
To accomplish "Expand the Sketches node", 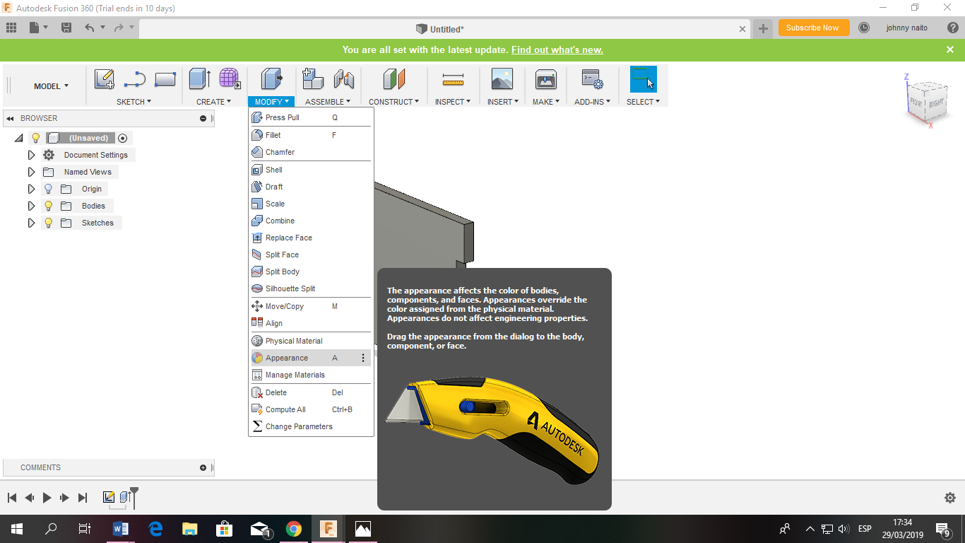I will pyautogui.click(x=31, y=223).
